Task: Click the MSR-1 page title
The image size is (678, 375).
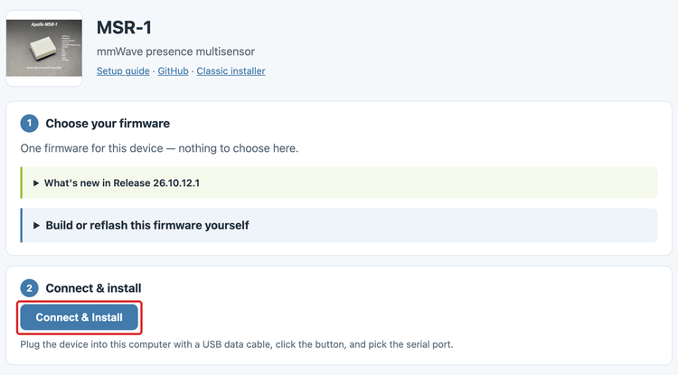Action: [124, 28]
